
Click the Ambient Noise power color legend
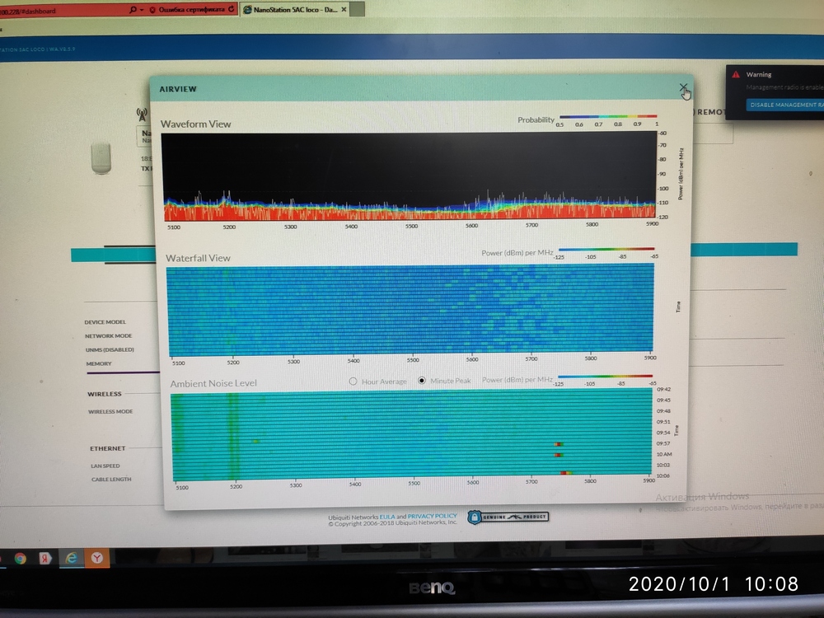pos(605,377)
